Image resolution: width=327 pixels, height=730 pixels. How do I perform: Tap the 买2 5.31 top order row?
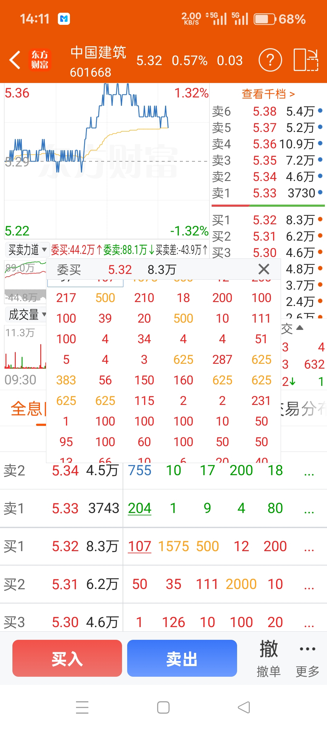click(268, 236)
